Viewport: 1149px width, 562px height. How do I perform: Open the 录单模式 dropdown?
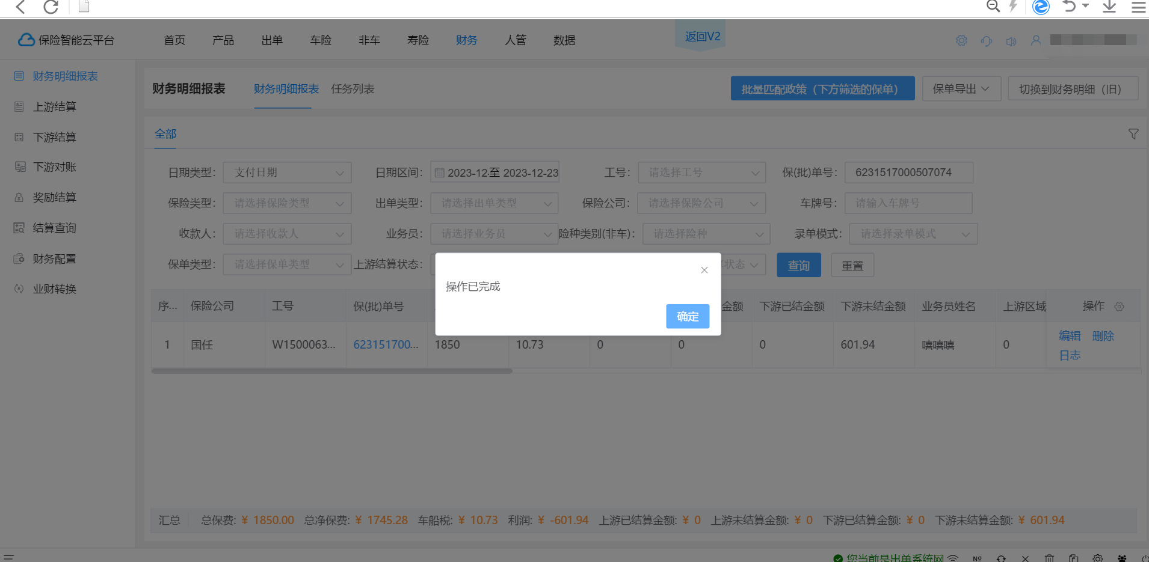point(913,234)
